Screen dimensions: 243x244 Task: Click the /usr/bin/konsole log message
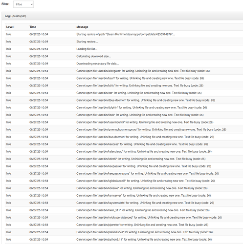pos(142,188)
